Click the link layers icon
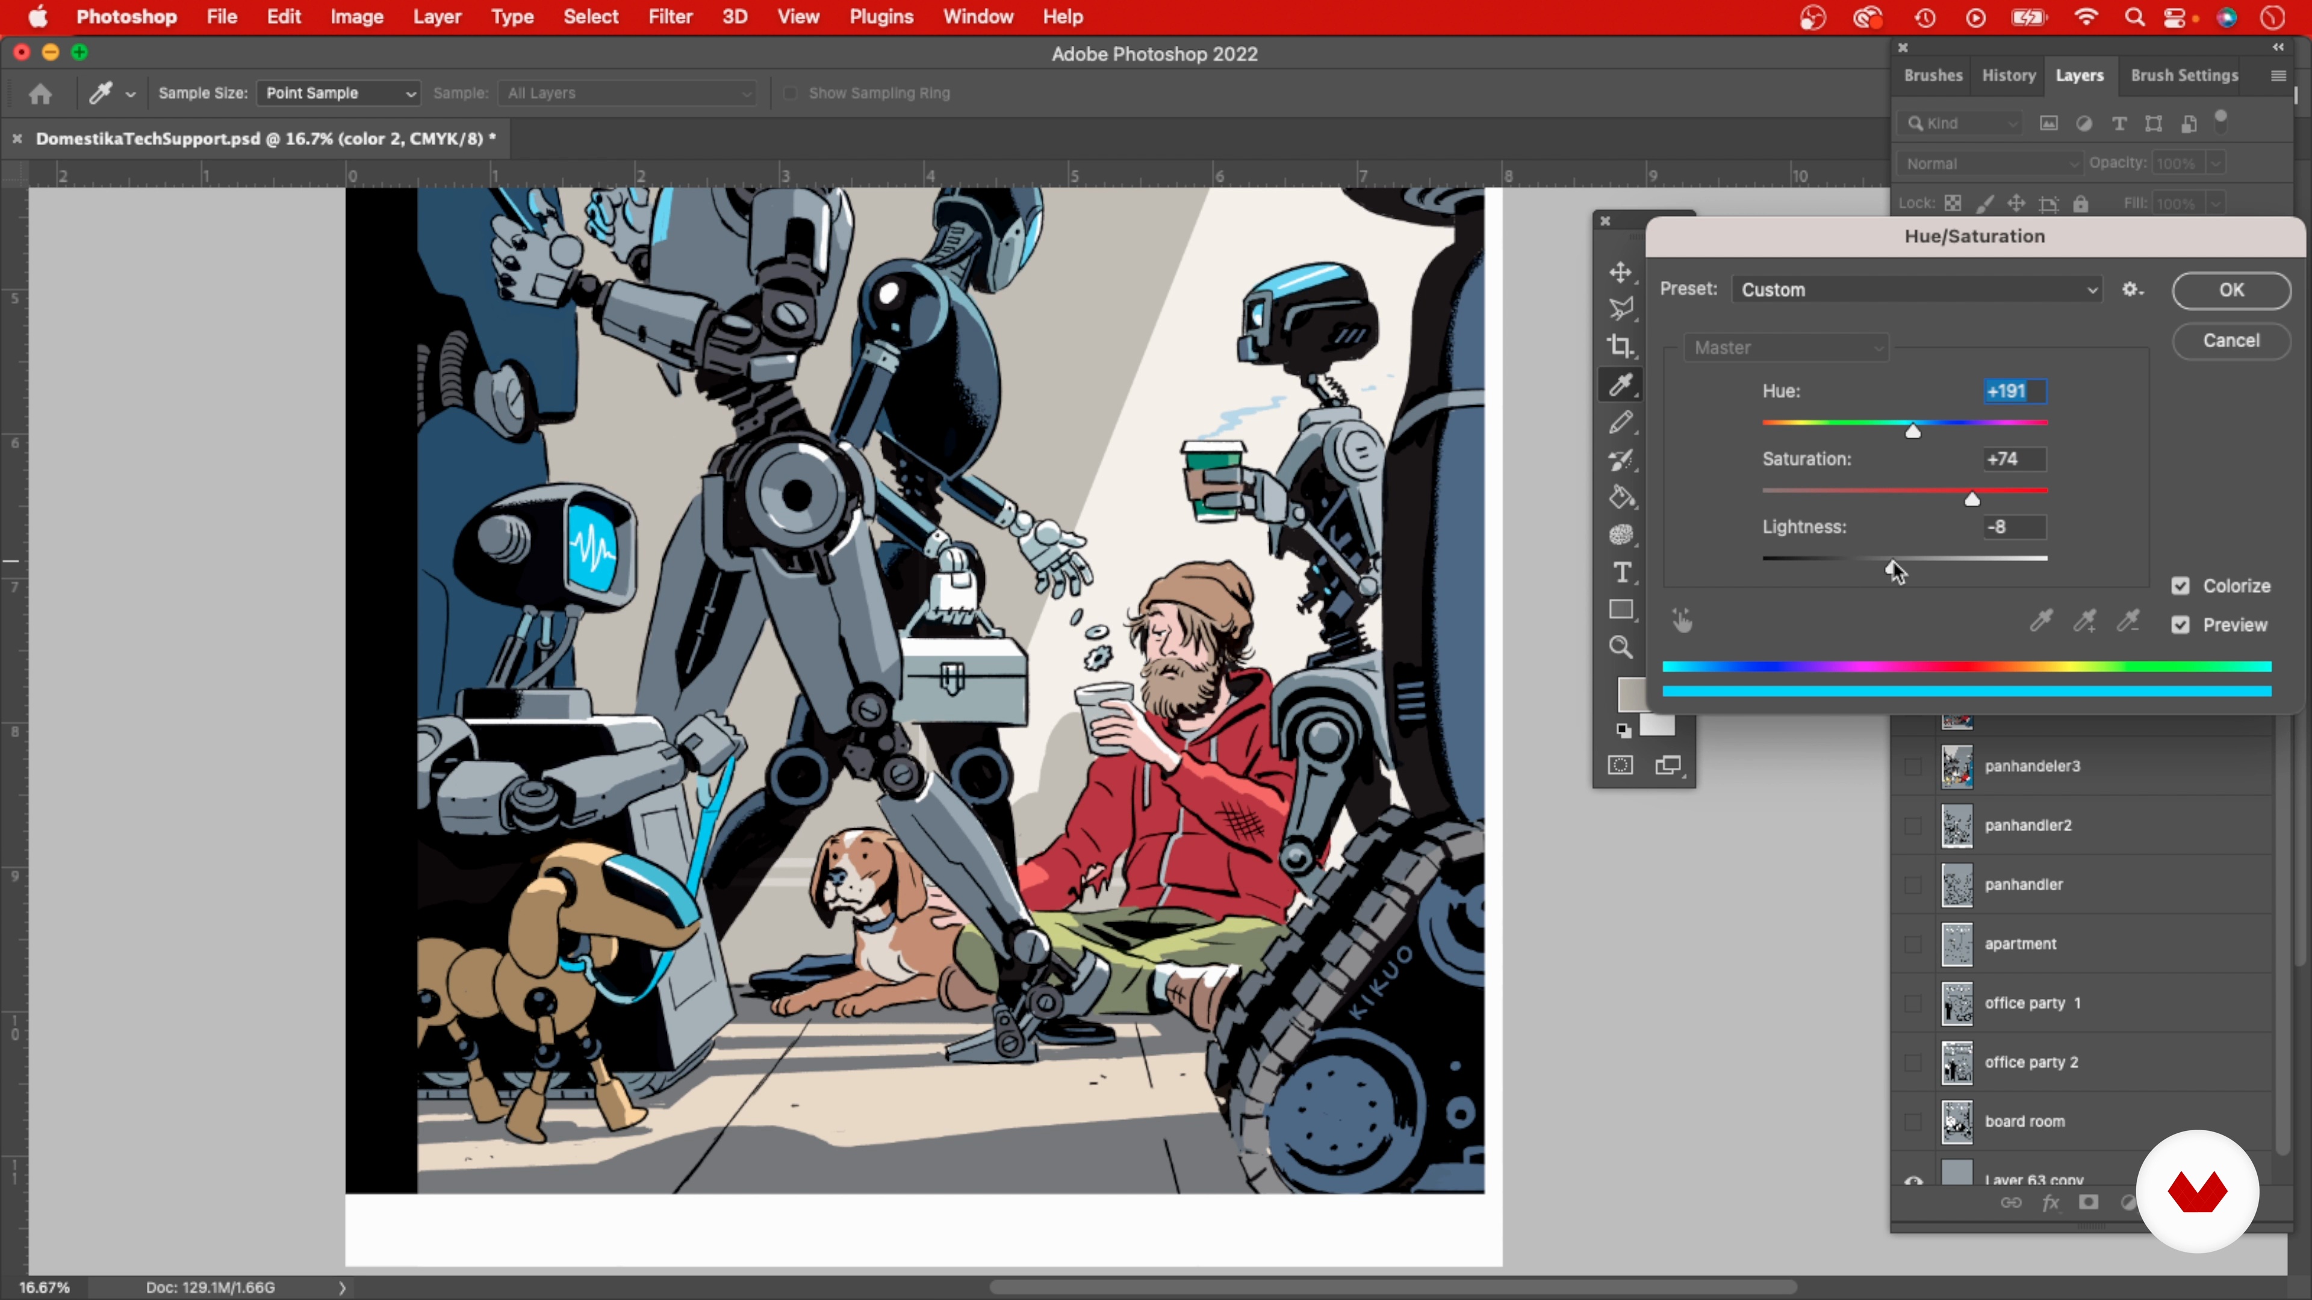The image size is (2312, 1300). (x=2012, y=1202)
